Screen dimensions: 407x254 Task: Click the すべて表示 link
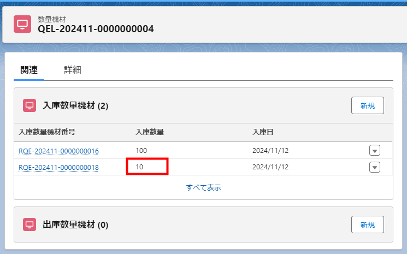(203, 187)
